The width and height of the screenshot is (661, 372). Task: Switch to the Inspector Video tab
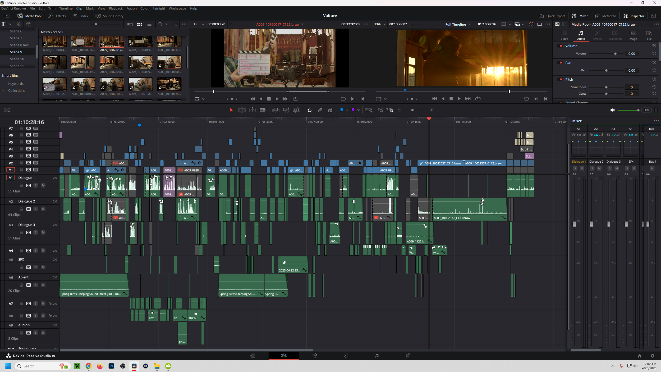pos(564,35)
